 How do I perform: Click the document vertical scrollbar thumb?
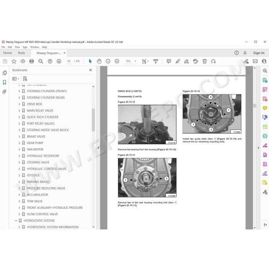[x=254, y=106]
